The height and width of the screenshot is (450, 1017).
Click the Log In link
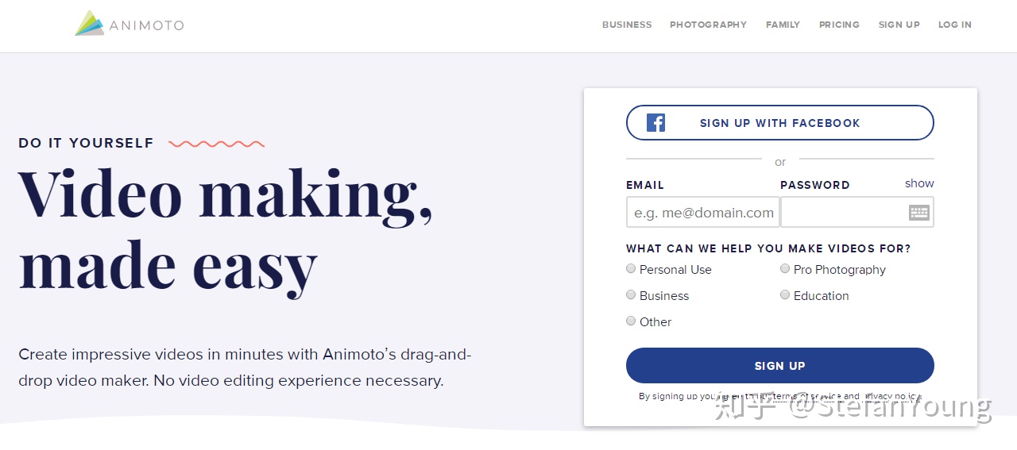tap(954, 25)
